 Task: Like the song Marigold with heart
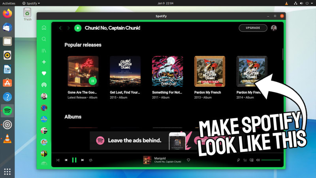pyautogui.click(x=188, y=160)
